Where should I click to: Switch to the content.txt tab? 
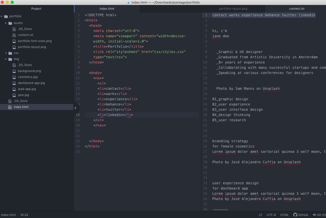(x=297, y=9)
